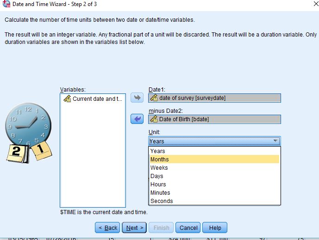Click the disabled Finish button

point(161,228)
